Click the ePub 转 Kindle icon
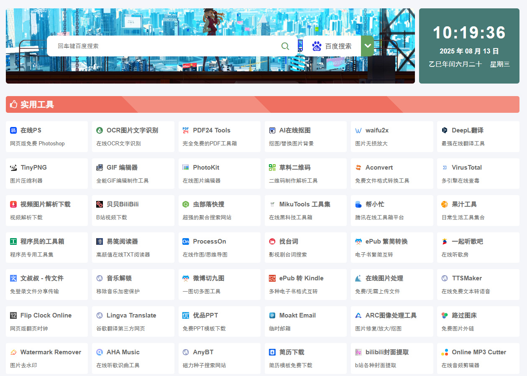Viewport: 527px width, 376px height. (x=272, y=278)
